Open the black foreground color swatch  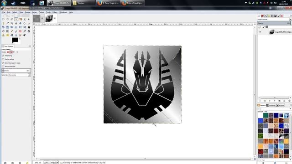tap(15, 40)
